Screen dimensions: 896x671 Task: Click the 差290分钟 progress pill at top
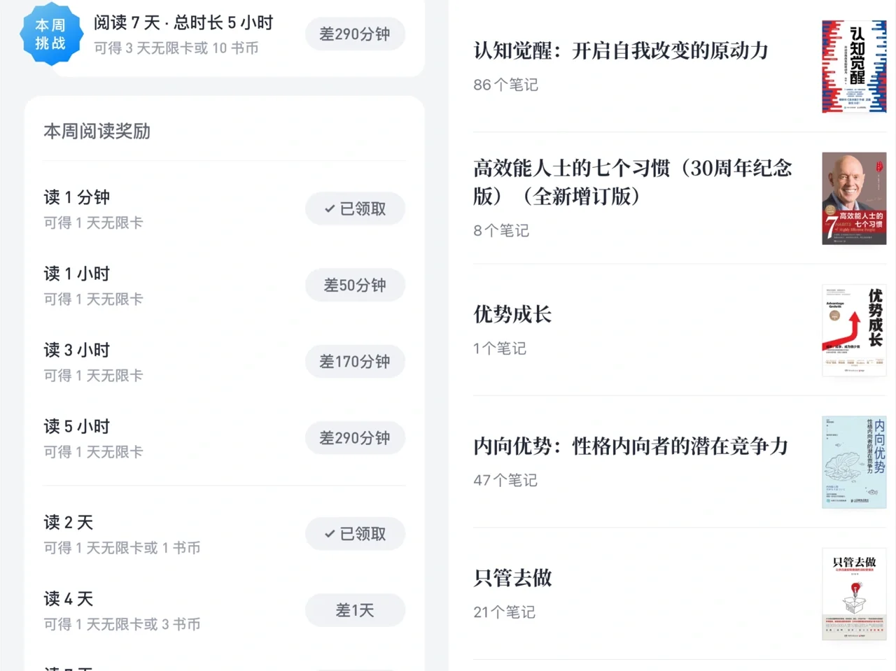(355, 34)
